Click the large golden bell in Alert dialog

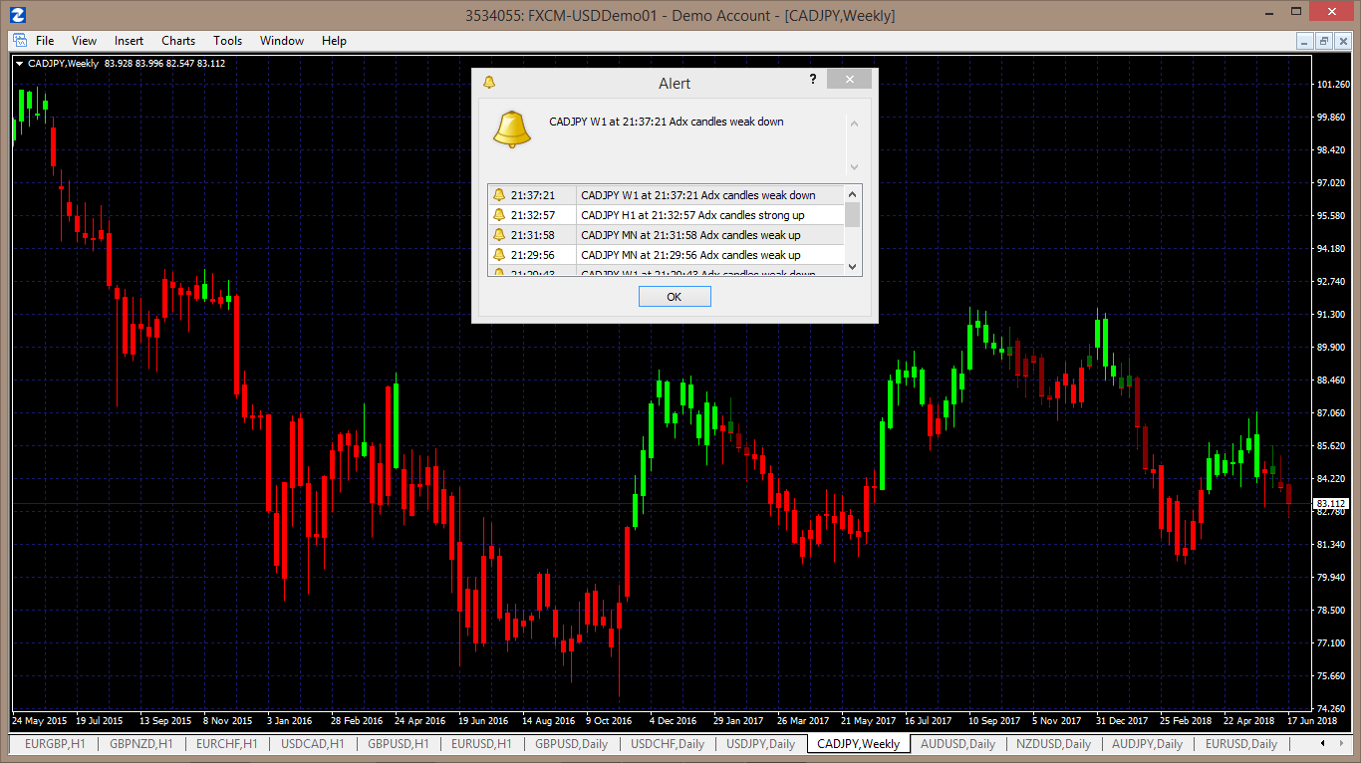pos(512,129)
